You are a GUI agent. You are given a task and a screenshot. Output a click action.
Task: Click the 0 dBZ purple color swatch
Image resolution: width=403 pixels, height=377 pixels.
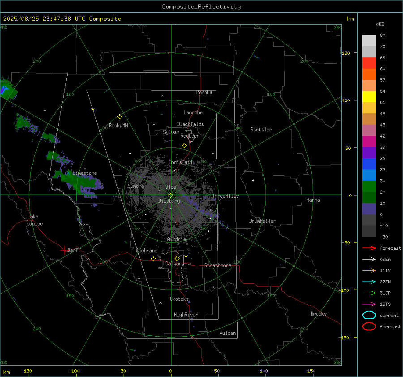tap(369, 208)
